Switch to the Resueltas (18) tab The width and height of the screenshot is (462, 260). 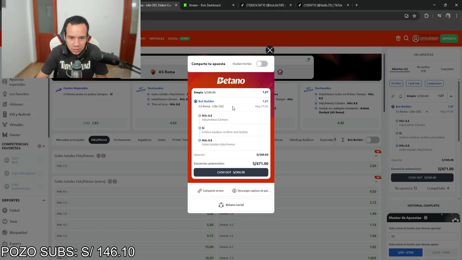(x=423, y=69)
